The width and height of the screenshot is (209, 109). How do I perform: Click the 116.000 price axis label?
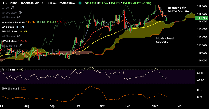pyautogui.click(x=202, y=6)
